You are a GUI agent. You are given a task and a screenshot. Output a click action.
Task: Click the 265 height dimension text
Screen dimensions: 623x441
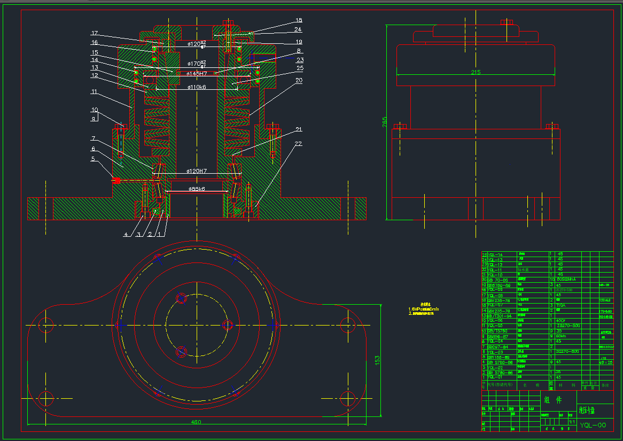(x=385, y=122)
